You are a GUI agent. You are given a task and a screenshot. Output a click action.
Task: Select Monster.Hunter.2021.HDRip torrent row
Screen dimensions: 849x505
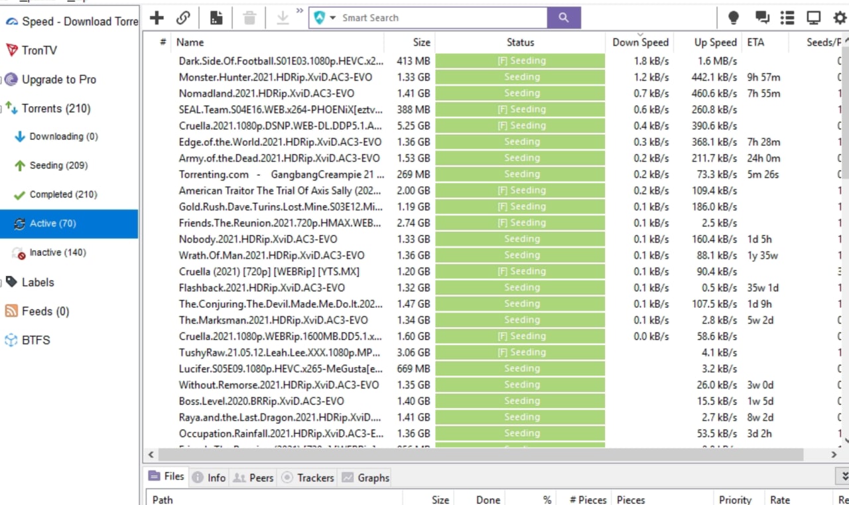point(493,77)
